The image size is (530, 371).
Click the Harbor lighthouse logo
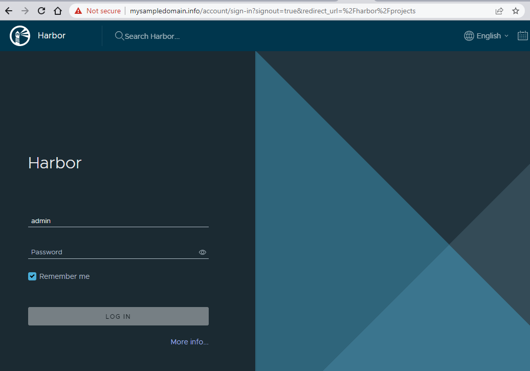coord(20,36)
